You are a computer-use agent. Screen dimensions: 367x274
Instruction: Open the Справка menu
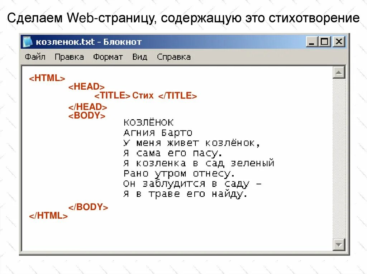(x=174, y=57)
